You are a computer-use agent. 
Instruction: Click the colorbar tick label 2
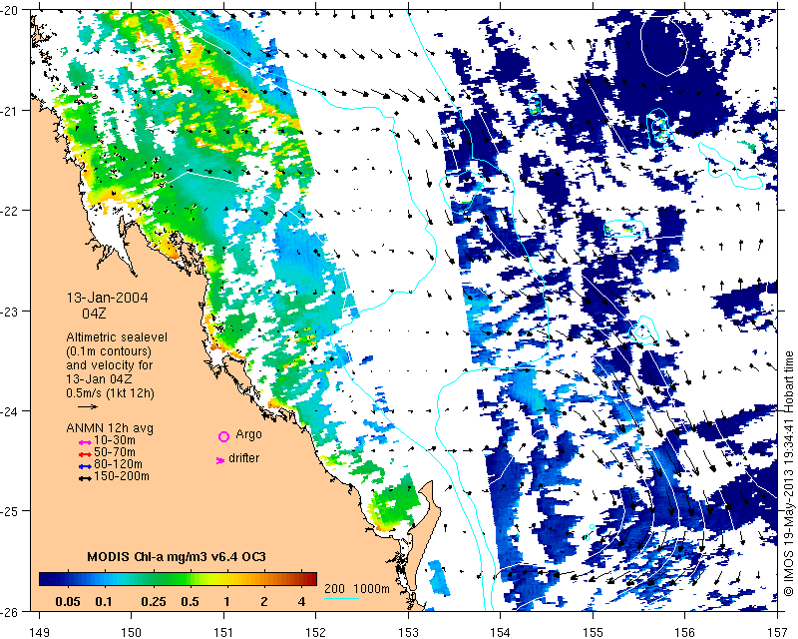264,602
